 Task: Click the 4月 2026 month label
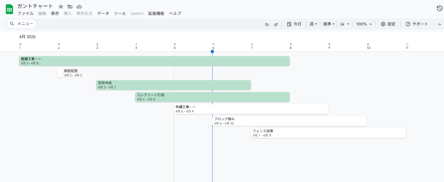point(27,37)
